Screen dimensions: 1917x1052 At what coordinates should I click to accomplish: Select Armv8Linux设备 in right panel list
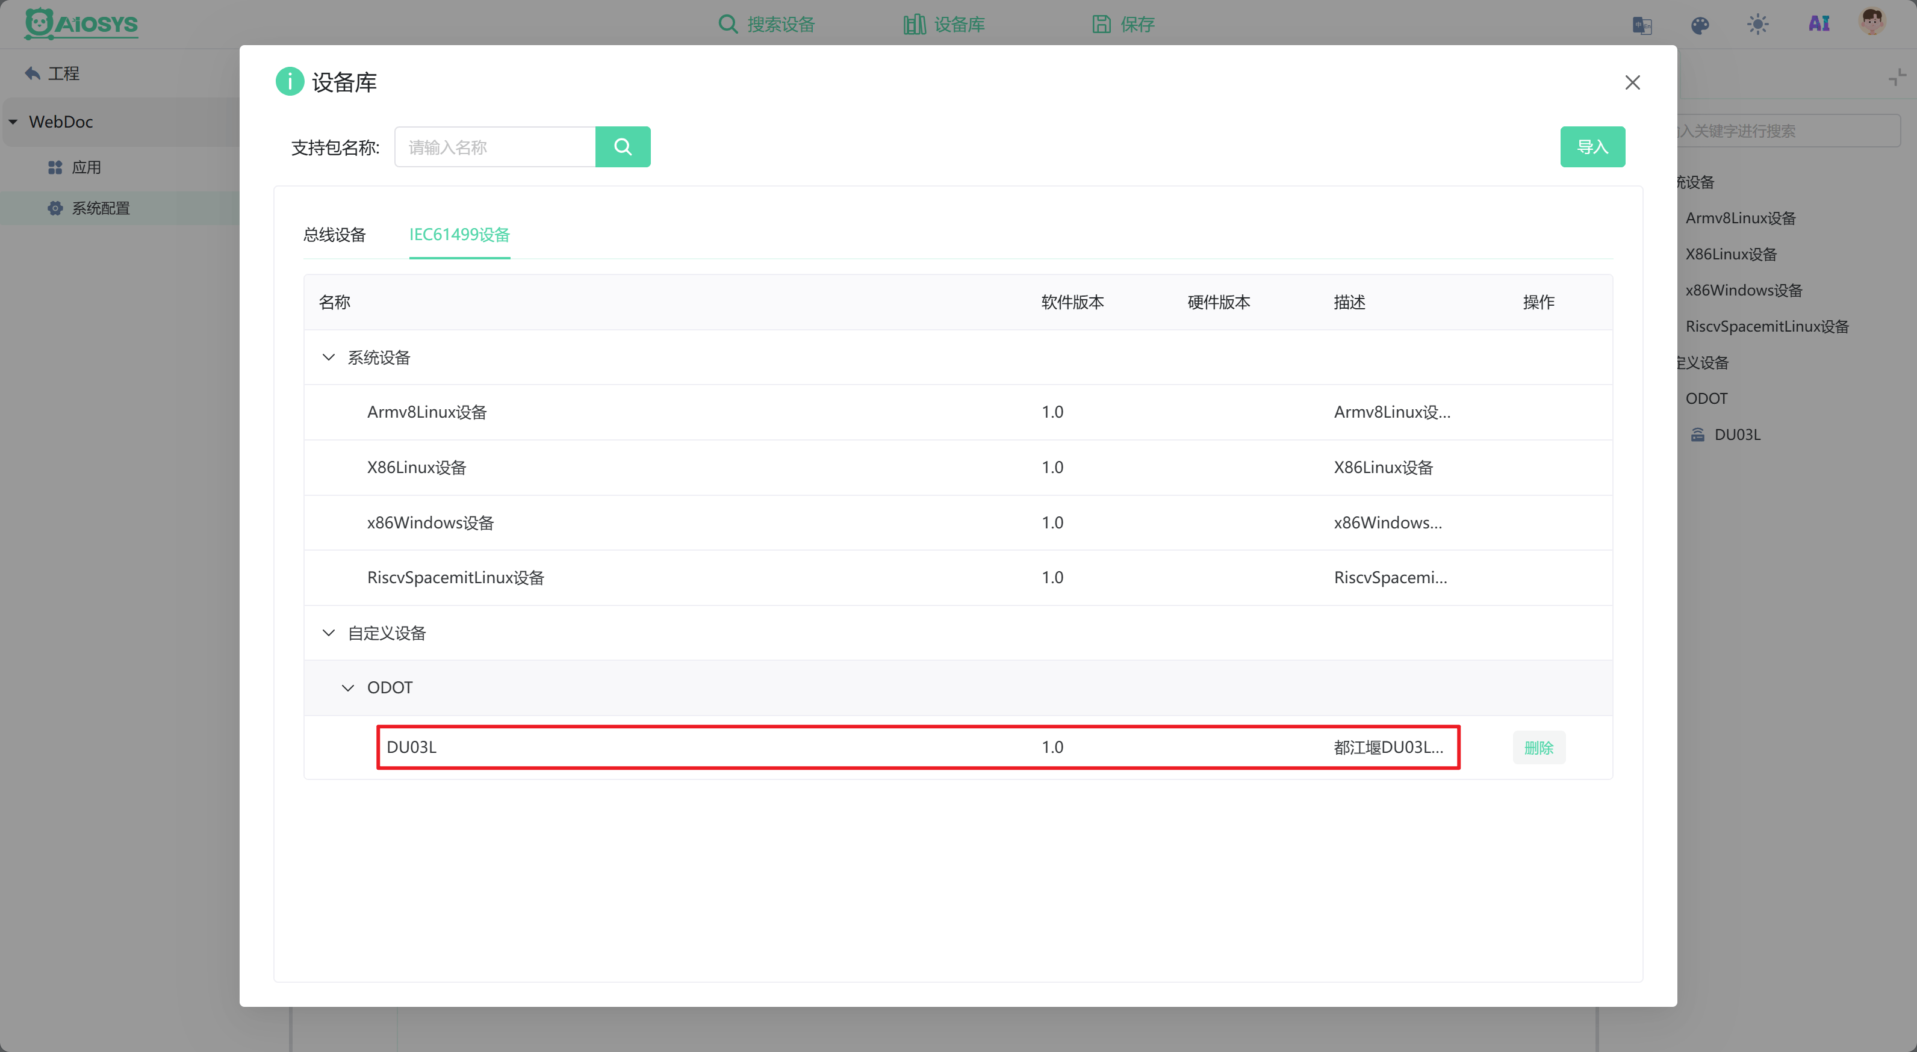tap(1740, 218)
